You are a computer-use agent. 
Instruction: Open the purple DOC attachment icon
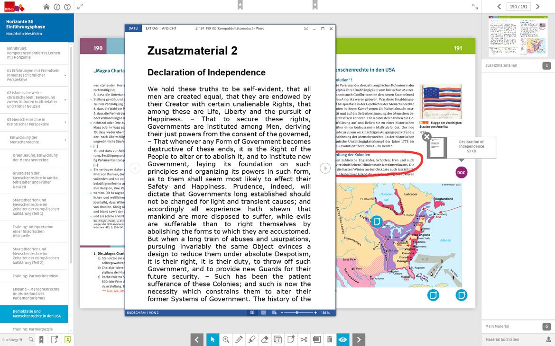tap(461, 172)
